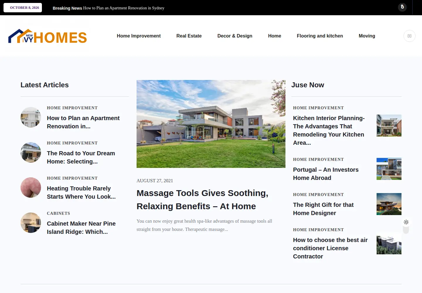Open the Breaking News apartment renovation headline
Viewport: 422px width, 293px height.
click(x=124, y=8)
